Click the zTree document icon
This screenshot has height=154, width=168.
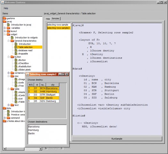(x=16, y=86)
